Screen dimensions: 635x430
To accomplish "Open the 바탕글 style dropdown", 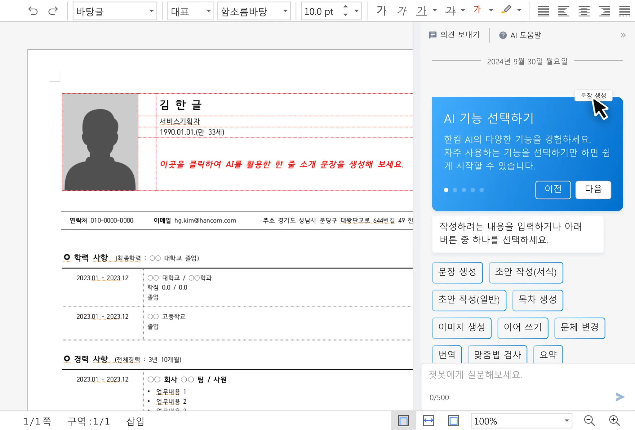I will (151, 11).
